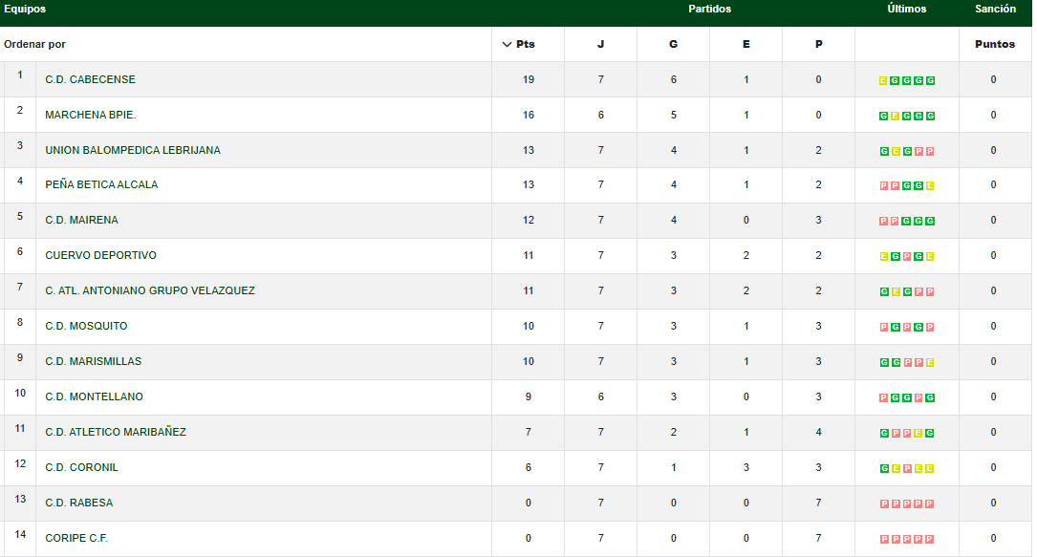1037x557 pixels.
Task: Select the Coripe C.F. team row
Action: coord(76,539)
